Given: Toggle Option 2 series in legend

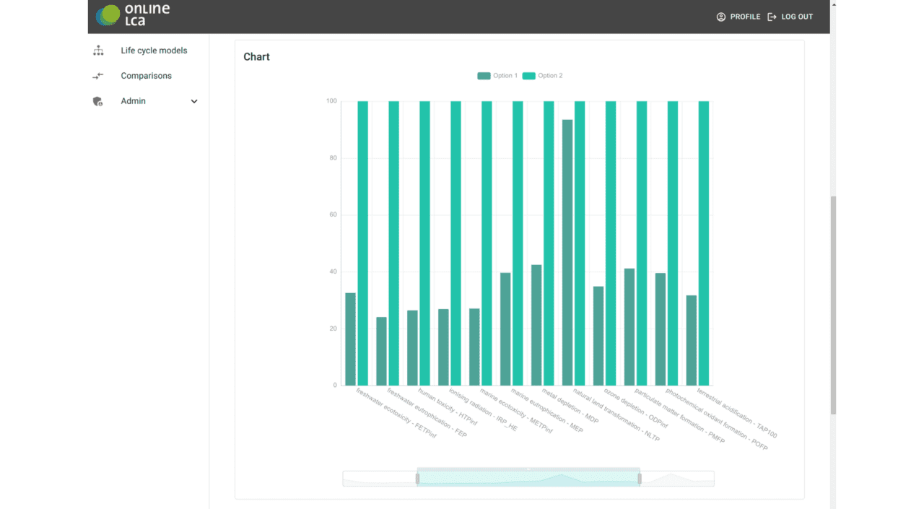Looking at the screenshot, I should tap(542, 76).
